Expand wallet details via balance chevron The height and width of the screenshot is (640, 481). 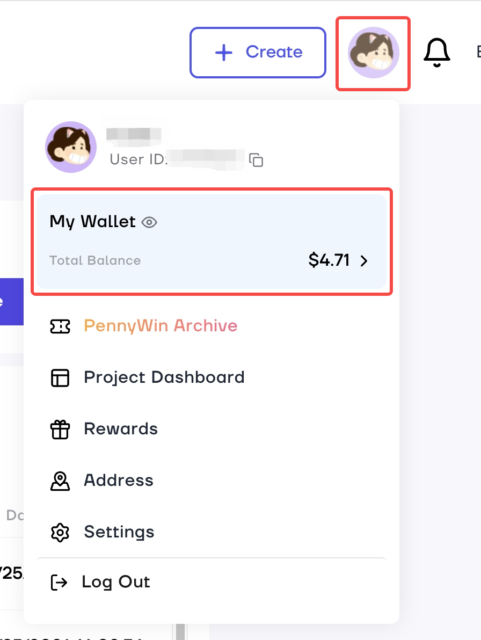[364, 261]
